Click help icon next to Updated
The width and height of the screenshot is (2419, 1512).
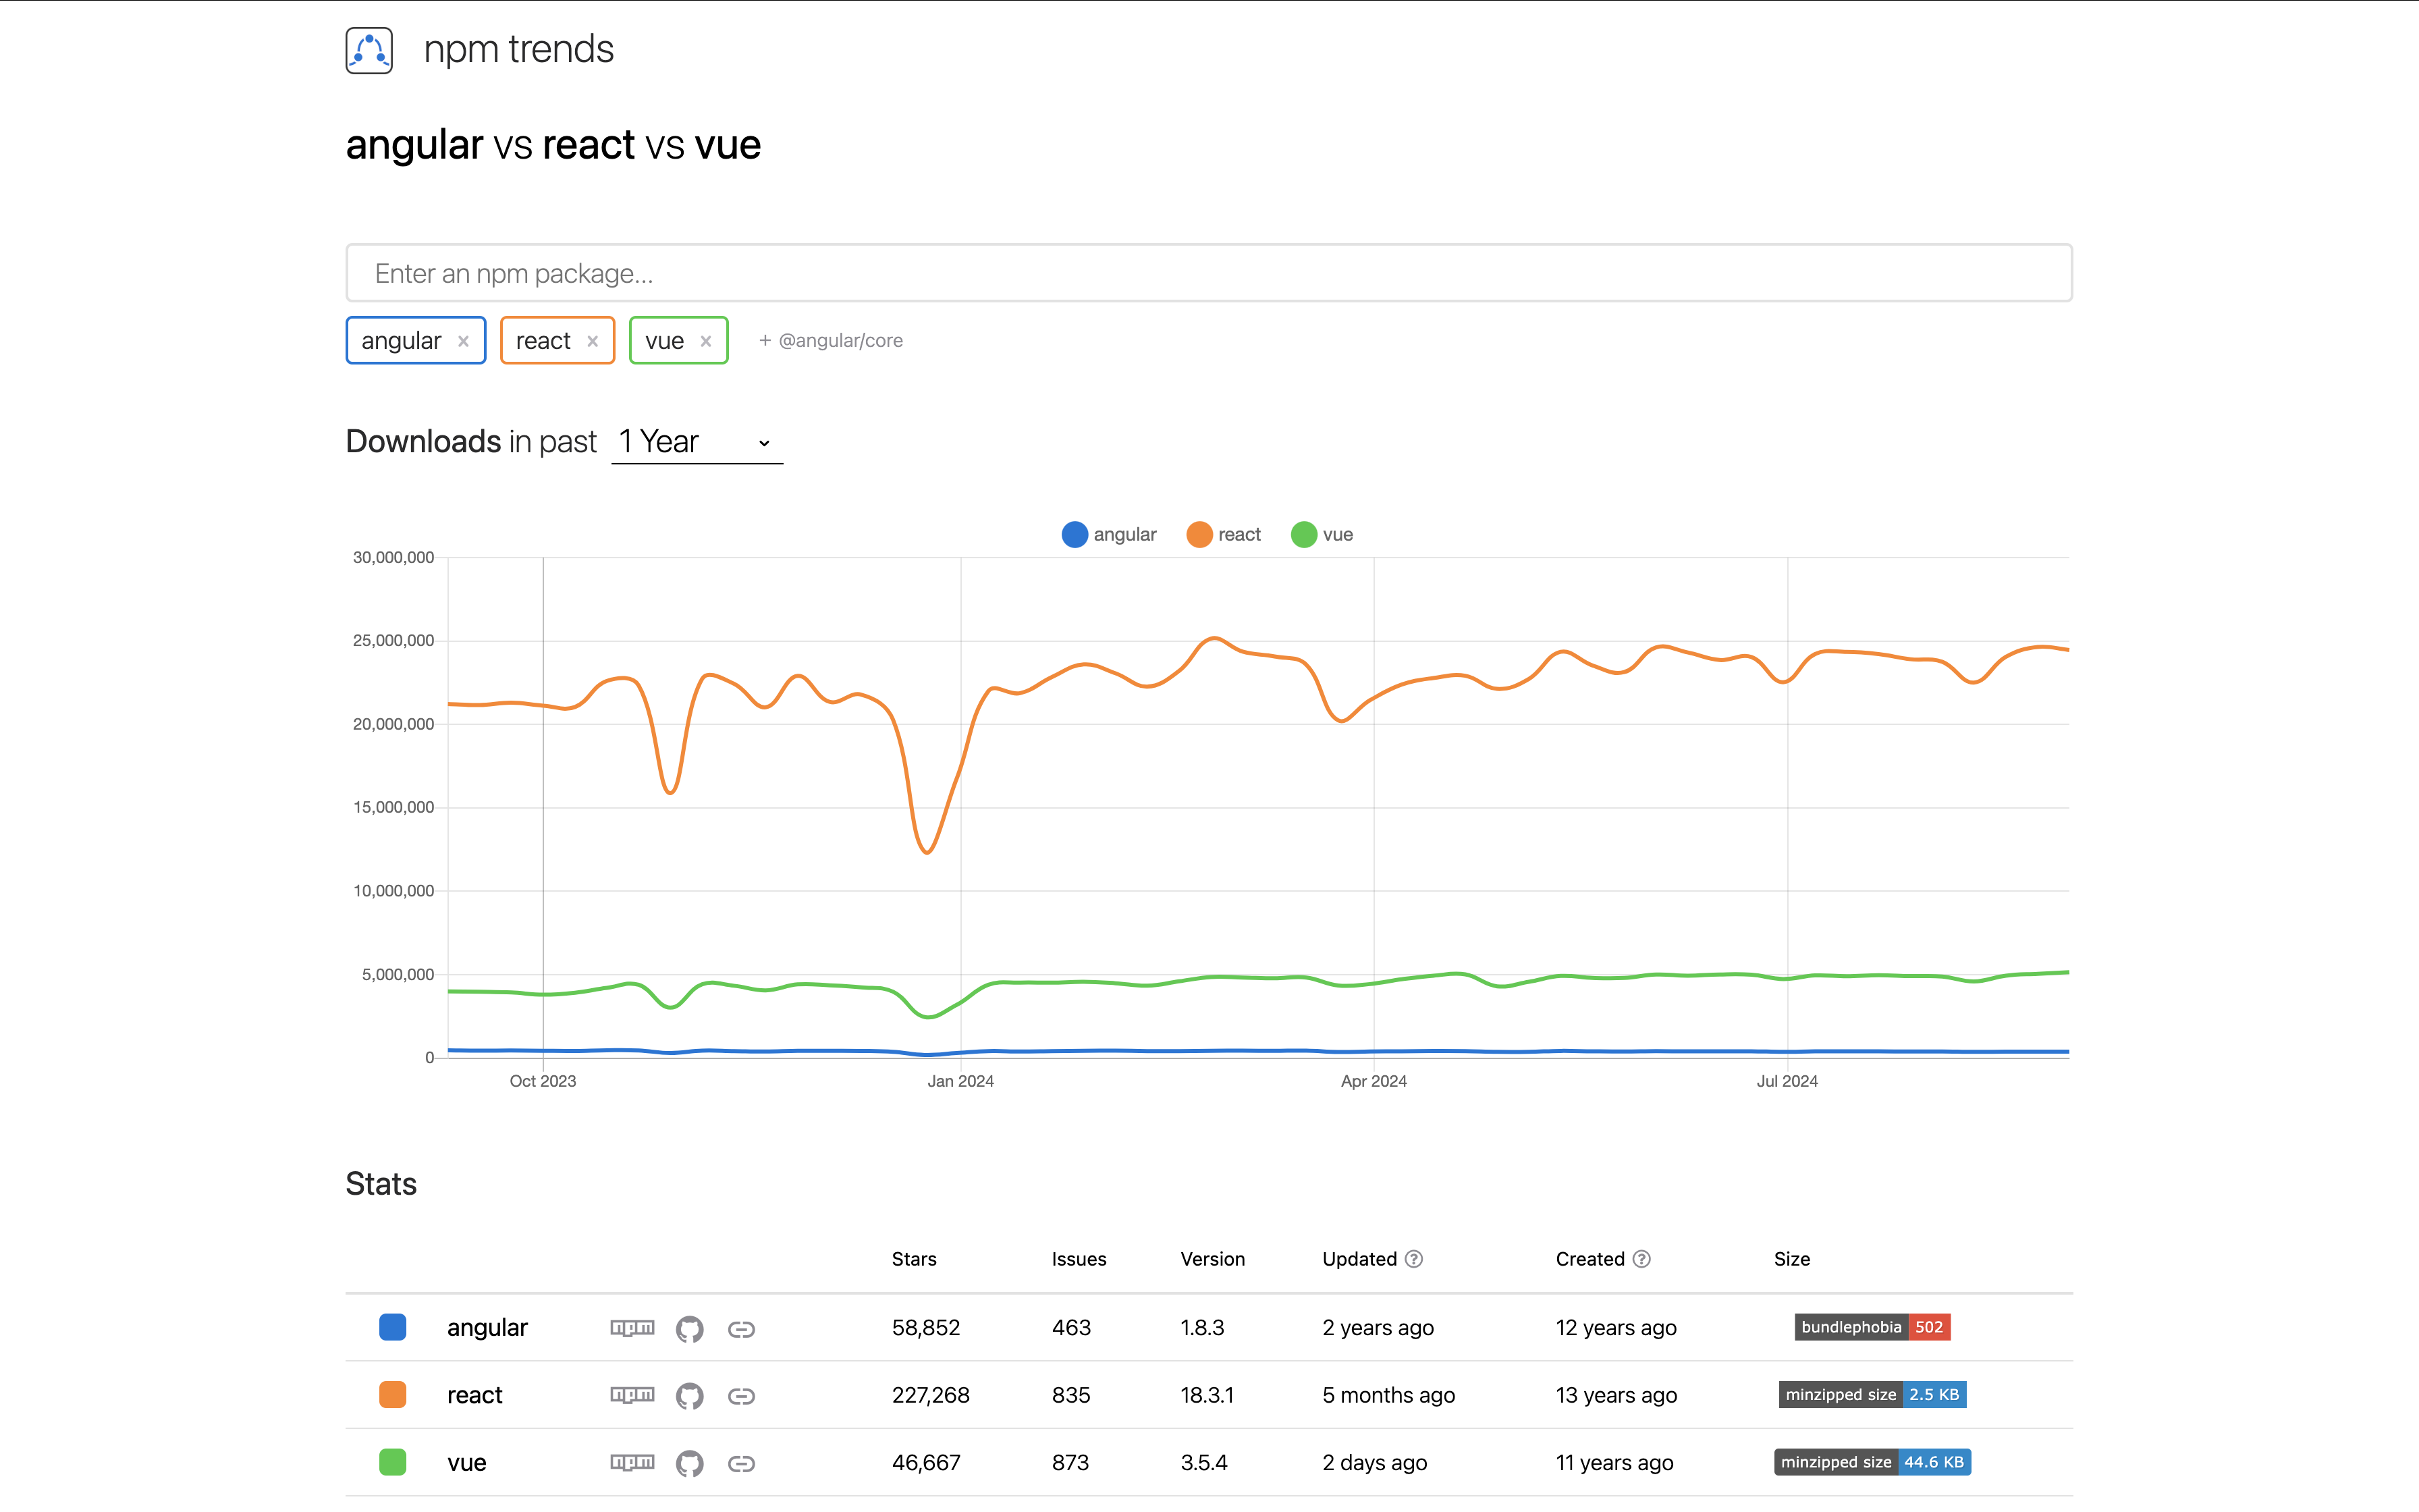coord(1413,1259)
